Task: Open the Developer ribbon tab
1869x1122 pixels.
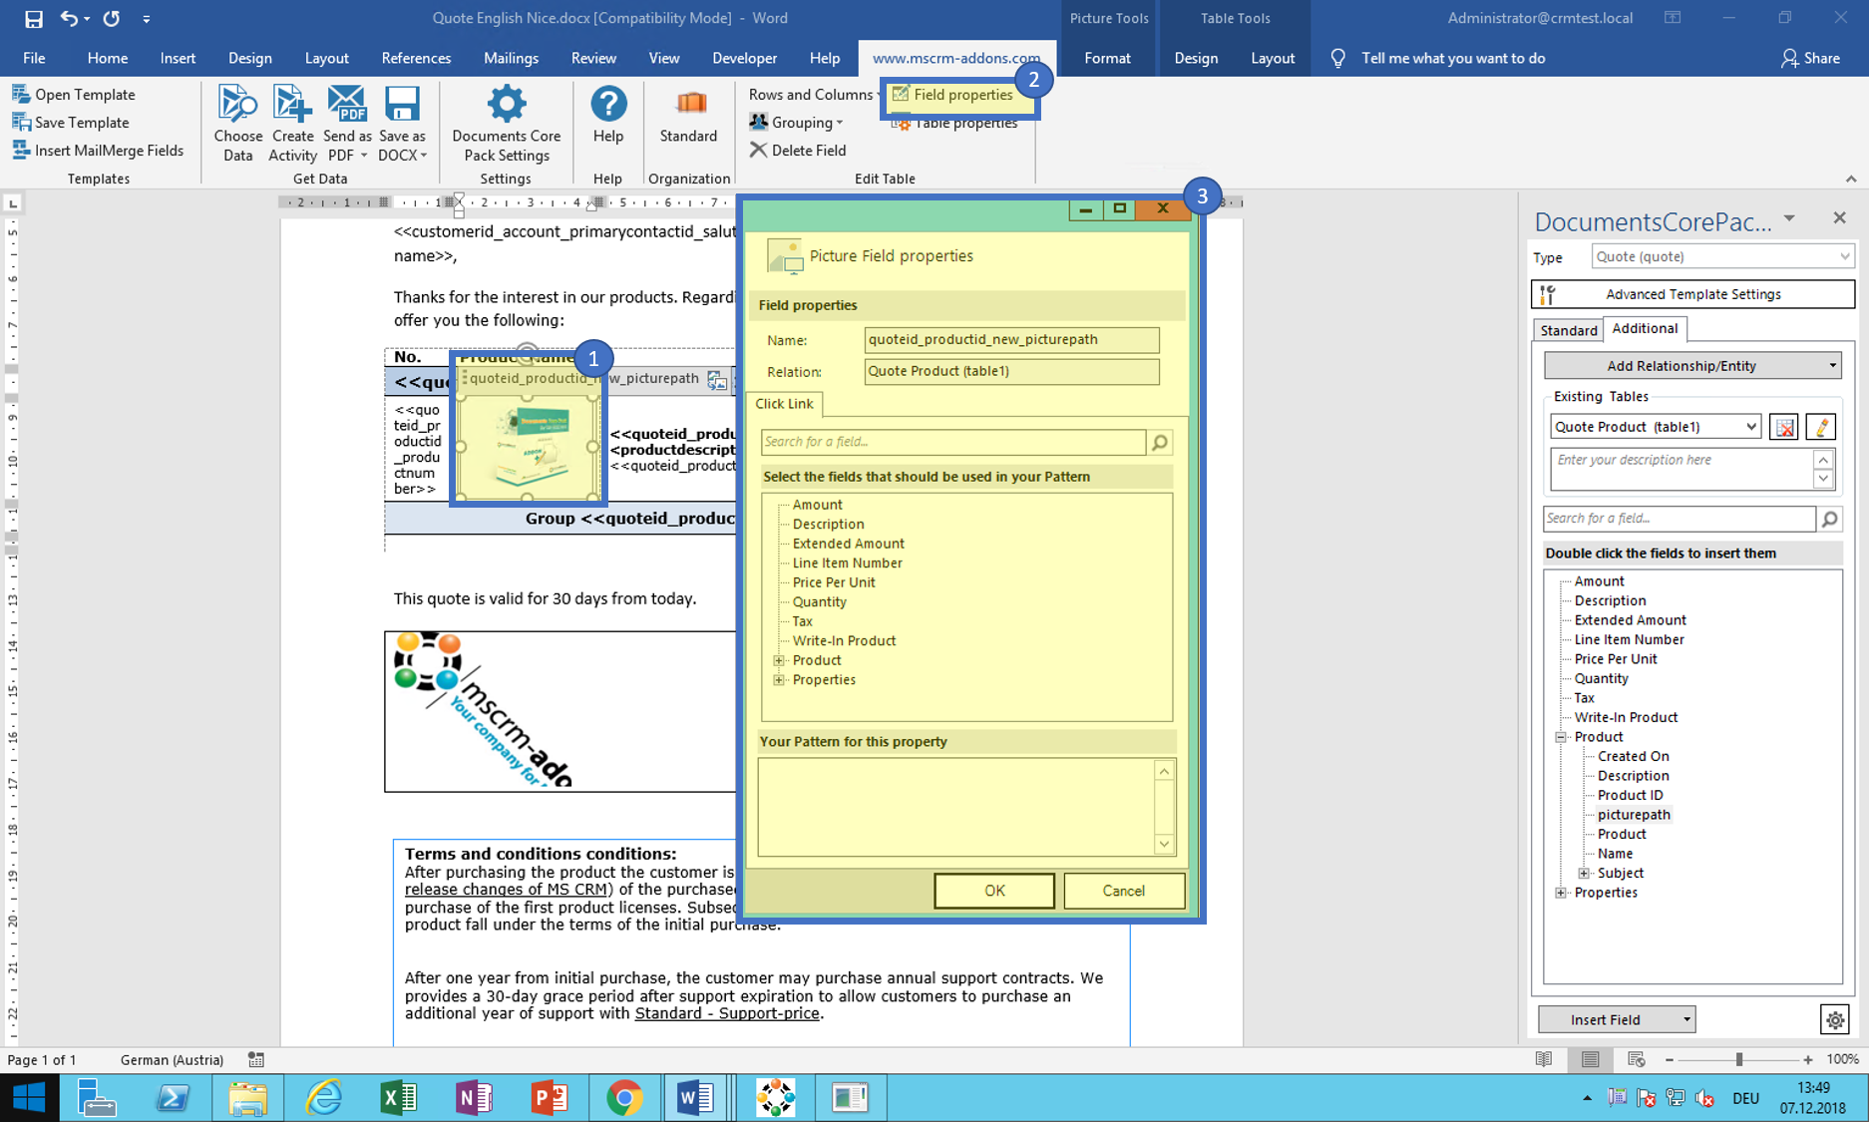Action: pyautogui.click(x=744, y=58)
